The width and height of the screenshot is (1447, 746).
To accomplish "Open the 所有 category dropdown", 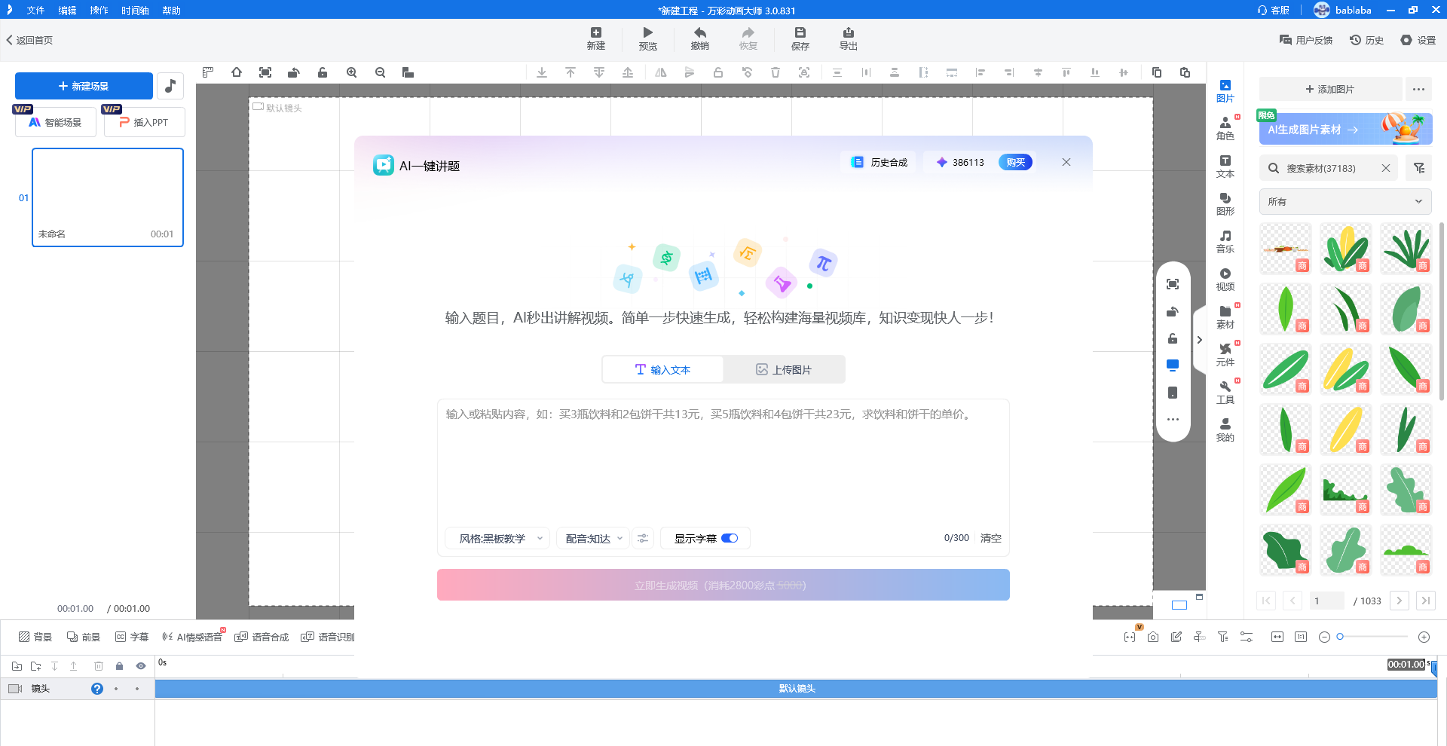I will pyautogui.click(x=1345, y=201).
